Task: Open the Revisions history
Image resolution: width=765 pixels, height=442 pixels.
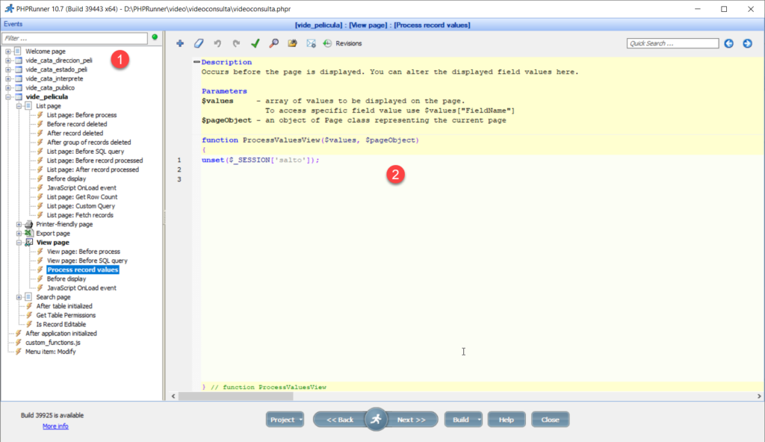Action: click(x=342, y=43)
